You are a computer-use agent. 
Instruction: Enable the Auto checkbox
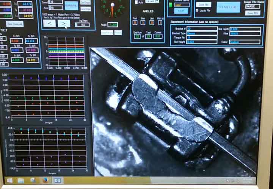tap(137, 2)
